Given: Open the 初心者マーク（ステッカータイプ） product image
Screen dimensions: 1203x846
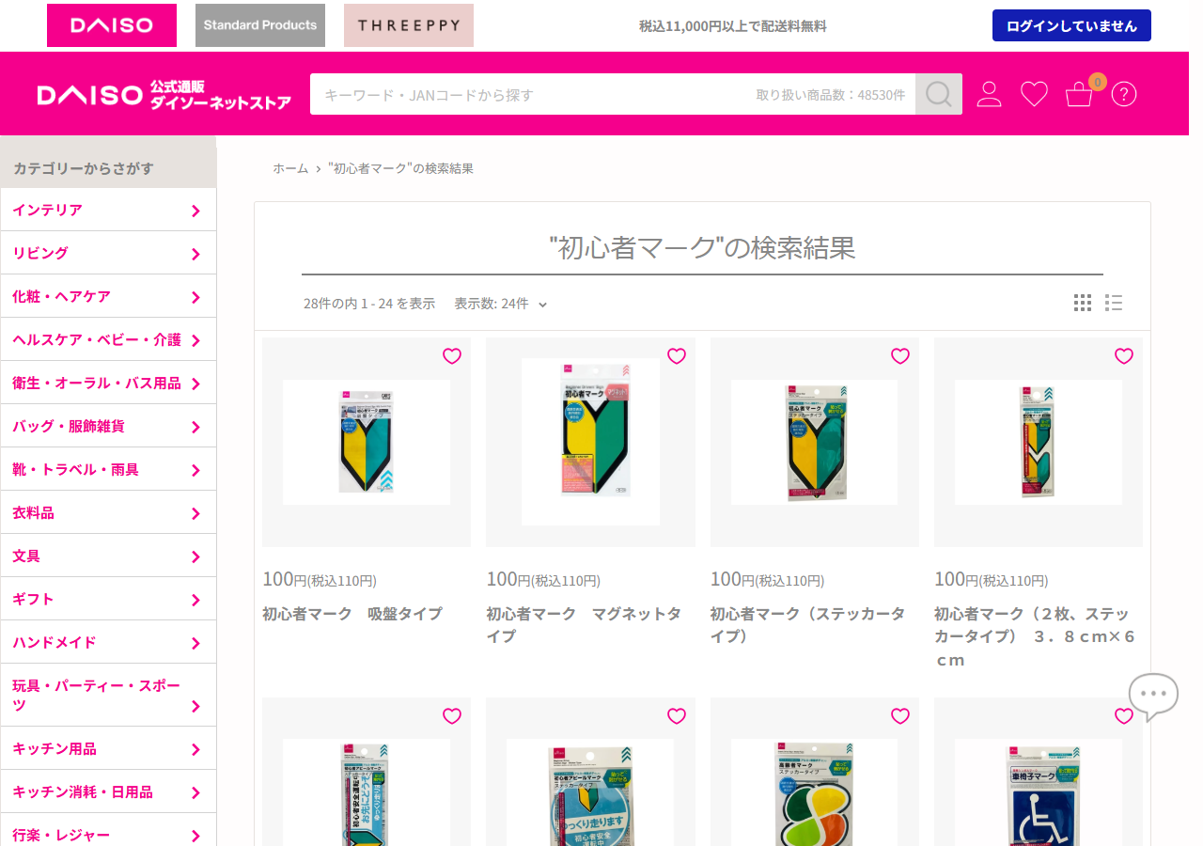Looking at the screenshot, I should pyautogui.click(x=815, y=442).
